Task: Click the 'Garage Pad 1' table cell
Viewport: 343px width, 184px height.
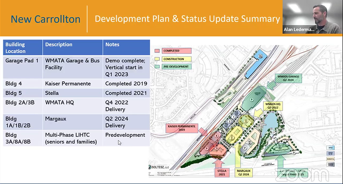Action: [23, 67]
